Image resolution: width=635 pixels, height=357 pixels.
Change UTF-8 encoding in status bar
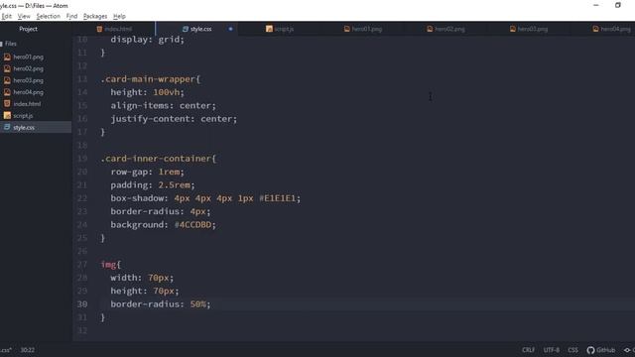click(552, 350)
